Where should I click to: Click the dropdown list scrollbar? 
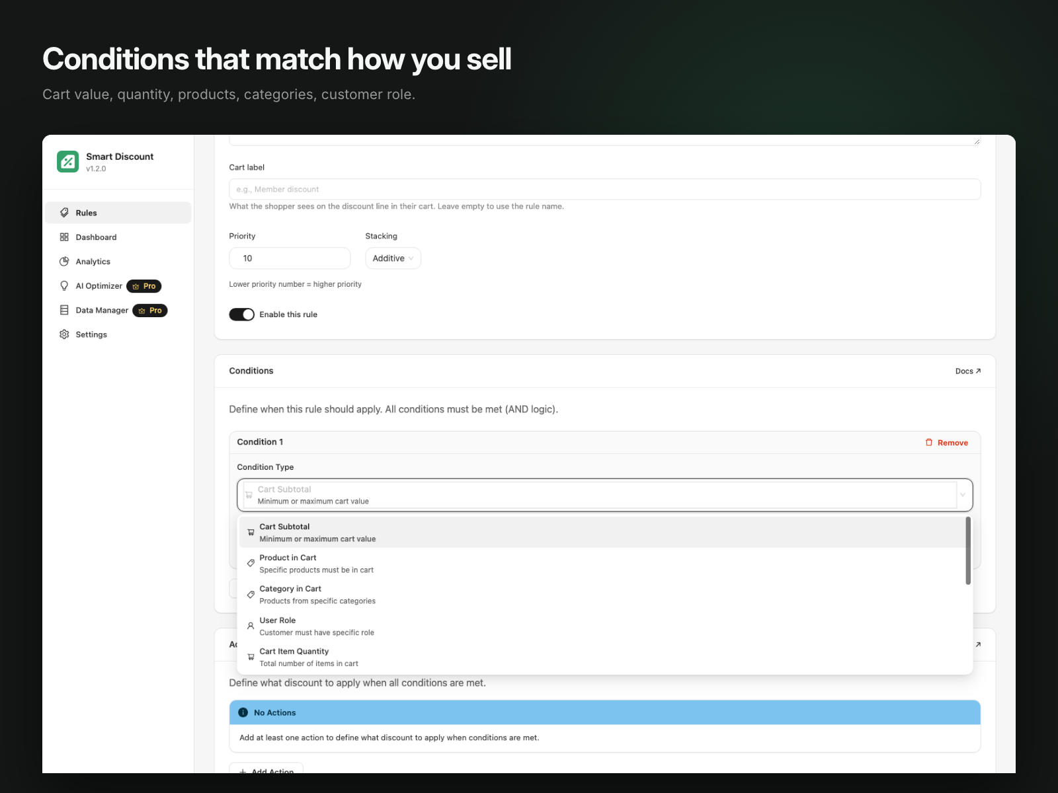tap(968, 551)
